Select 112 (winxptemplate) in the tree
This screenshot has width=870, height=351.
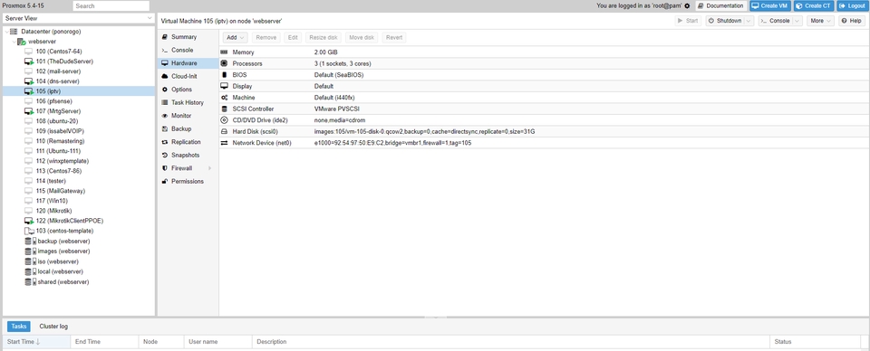[63, 161]
